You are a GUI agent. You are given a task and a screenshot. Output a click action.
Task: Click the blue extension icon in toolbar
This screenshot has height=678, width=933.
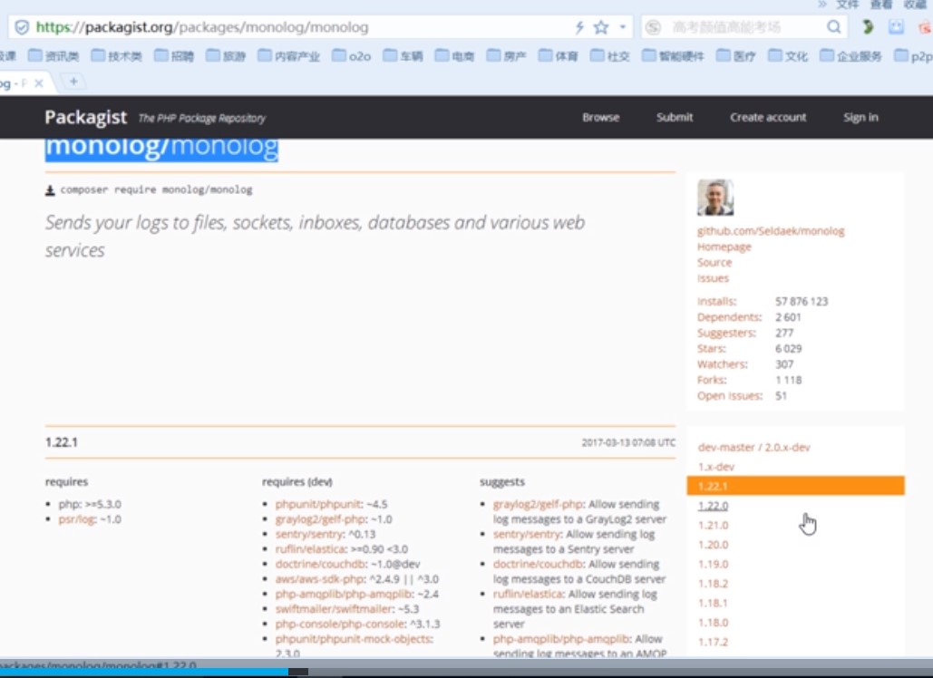coord(896,27)
